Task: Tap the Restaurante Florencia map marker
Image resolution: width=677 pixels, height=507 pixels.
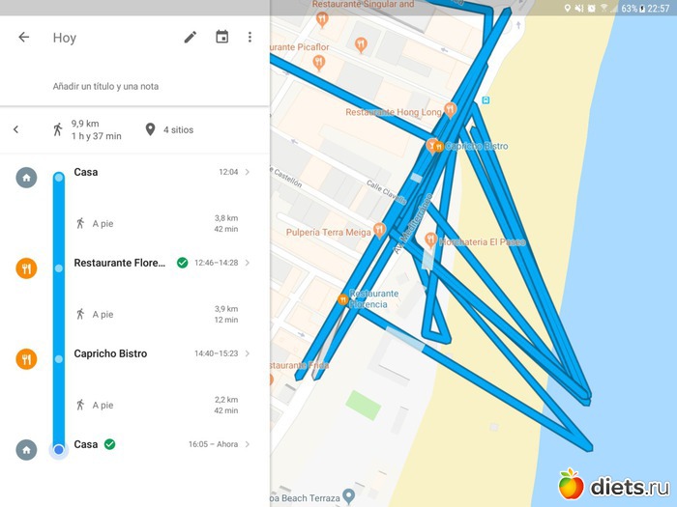Action: (342, 299)
